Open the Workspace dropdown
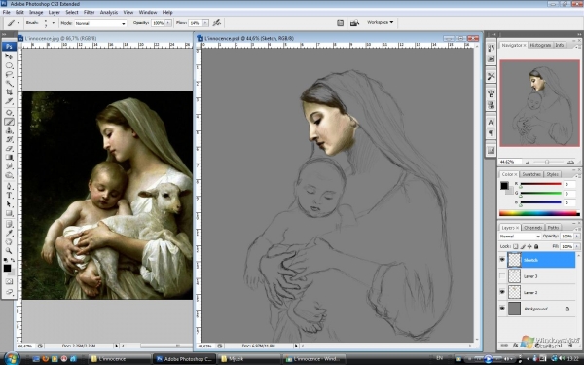This screenshot has height=365, width=584. 380,22
